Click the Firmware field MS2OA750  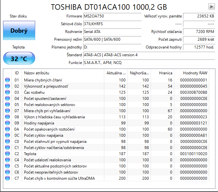112,16
